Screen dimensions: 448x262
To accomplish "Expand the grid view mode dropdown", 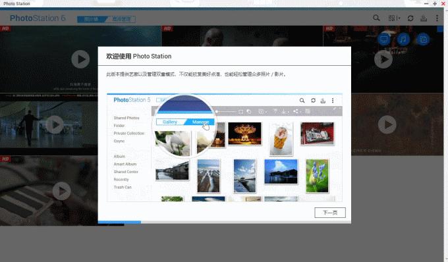I will tap(394, 18).
